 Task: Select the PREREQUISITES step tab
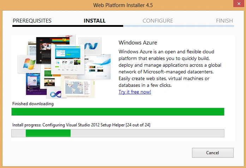click(x=32, y=21)
